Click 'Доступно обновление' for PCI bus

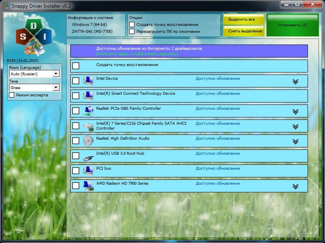[x=218, y=168]
